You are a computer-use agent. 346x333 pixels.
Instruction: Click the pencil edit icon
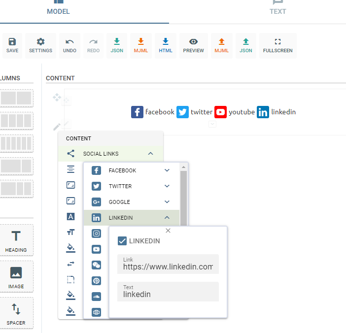(57, 127)
